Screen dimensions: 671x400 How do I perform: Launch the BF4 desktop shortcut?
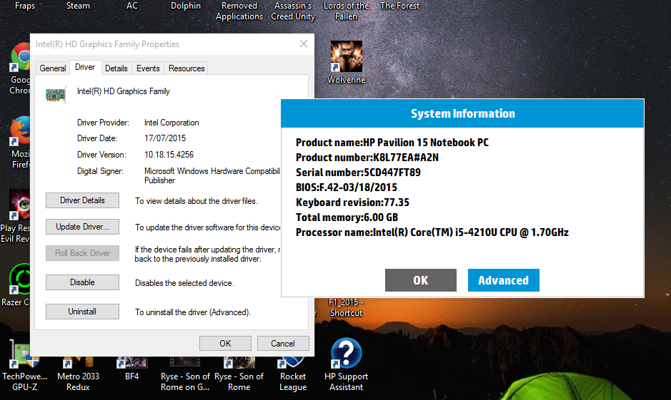pyautogui.click(x=131, y=362)
